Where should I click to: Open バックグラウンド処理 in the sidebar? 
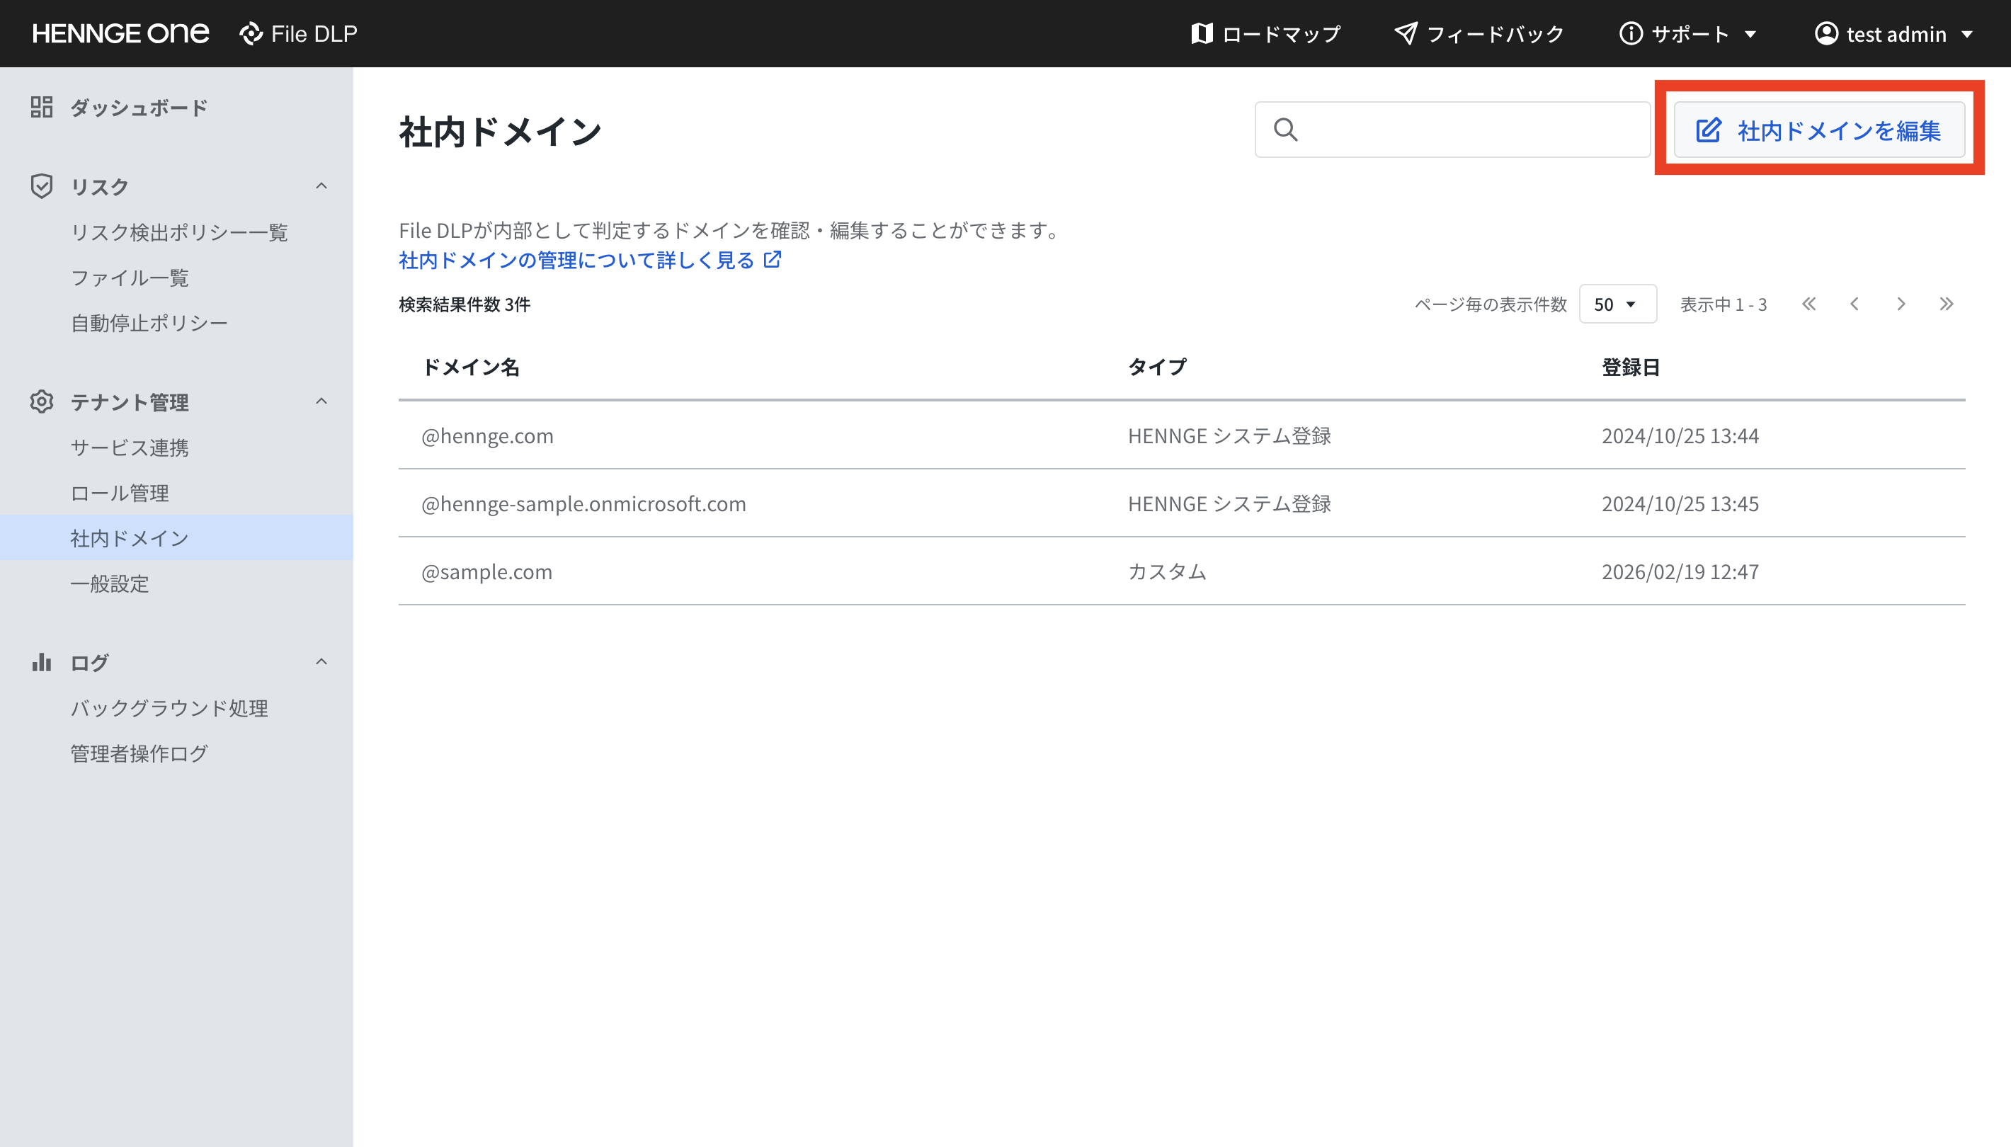[169, 708]
